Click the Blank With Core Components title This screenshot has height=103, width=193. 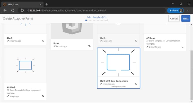click(114, 81)
